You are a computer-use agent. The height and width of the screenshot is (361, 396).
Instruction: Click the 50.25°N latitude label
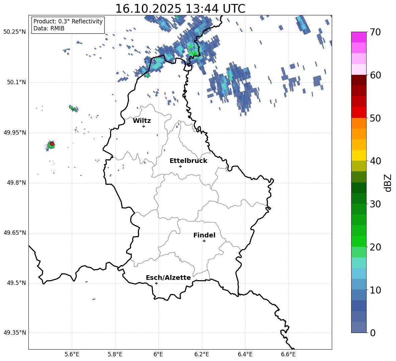click(x=15, y=32)
